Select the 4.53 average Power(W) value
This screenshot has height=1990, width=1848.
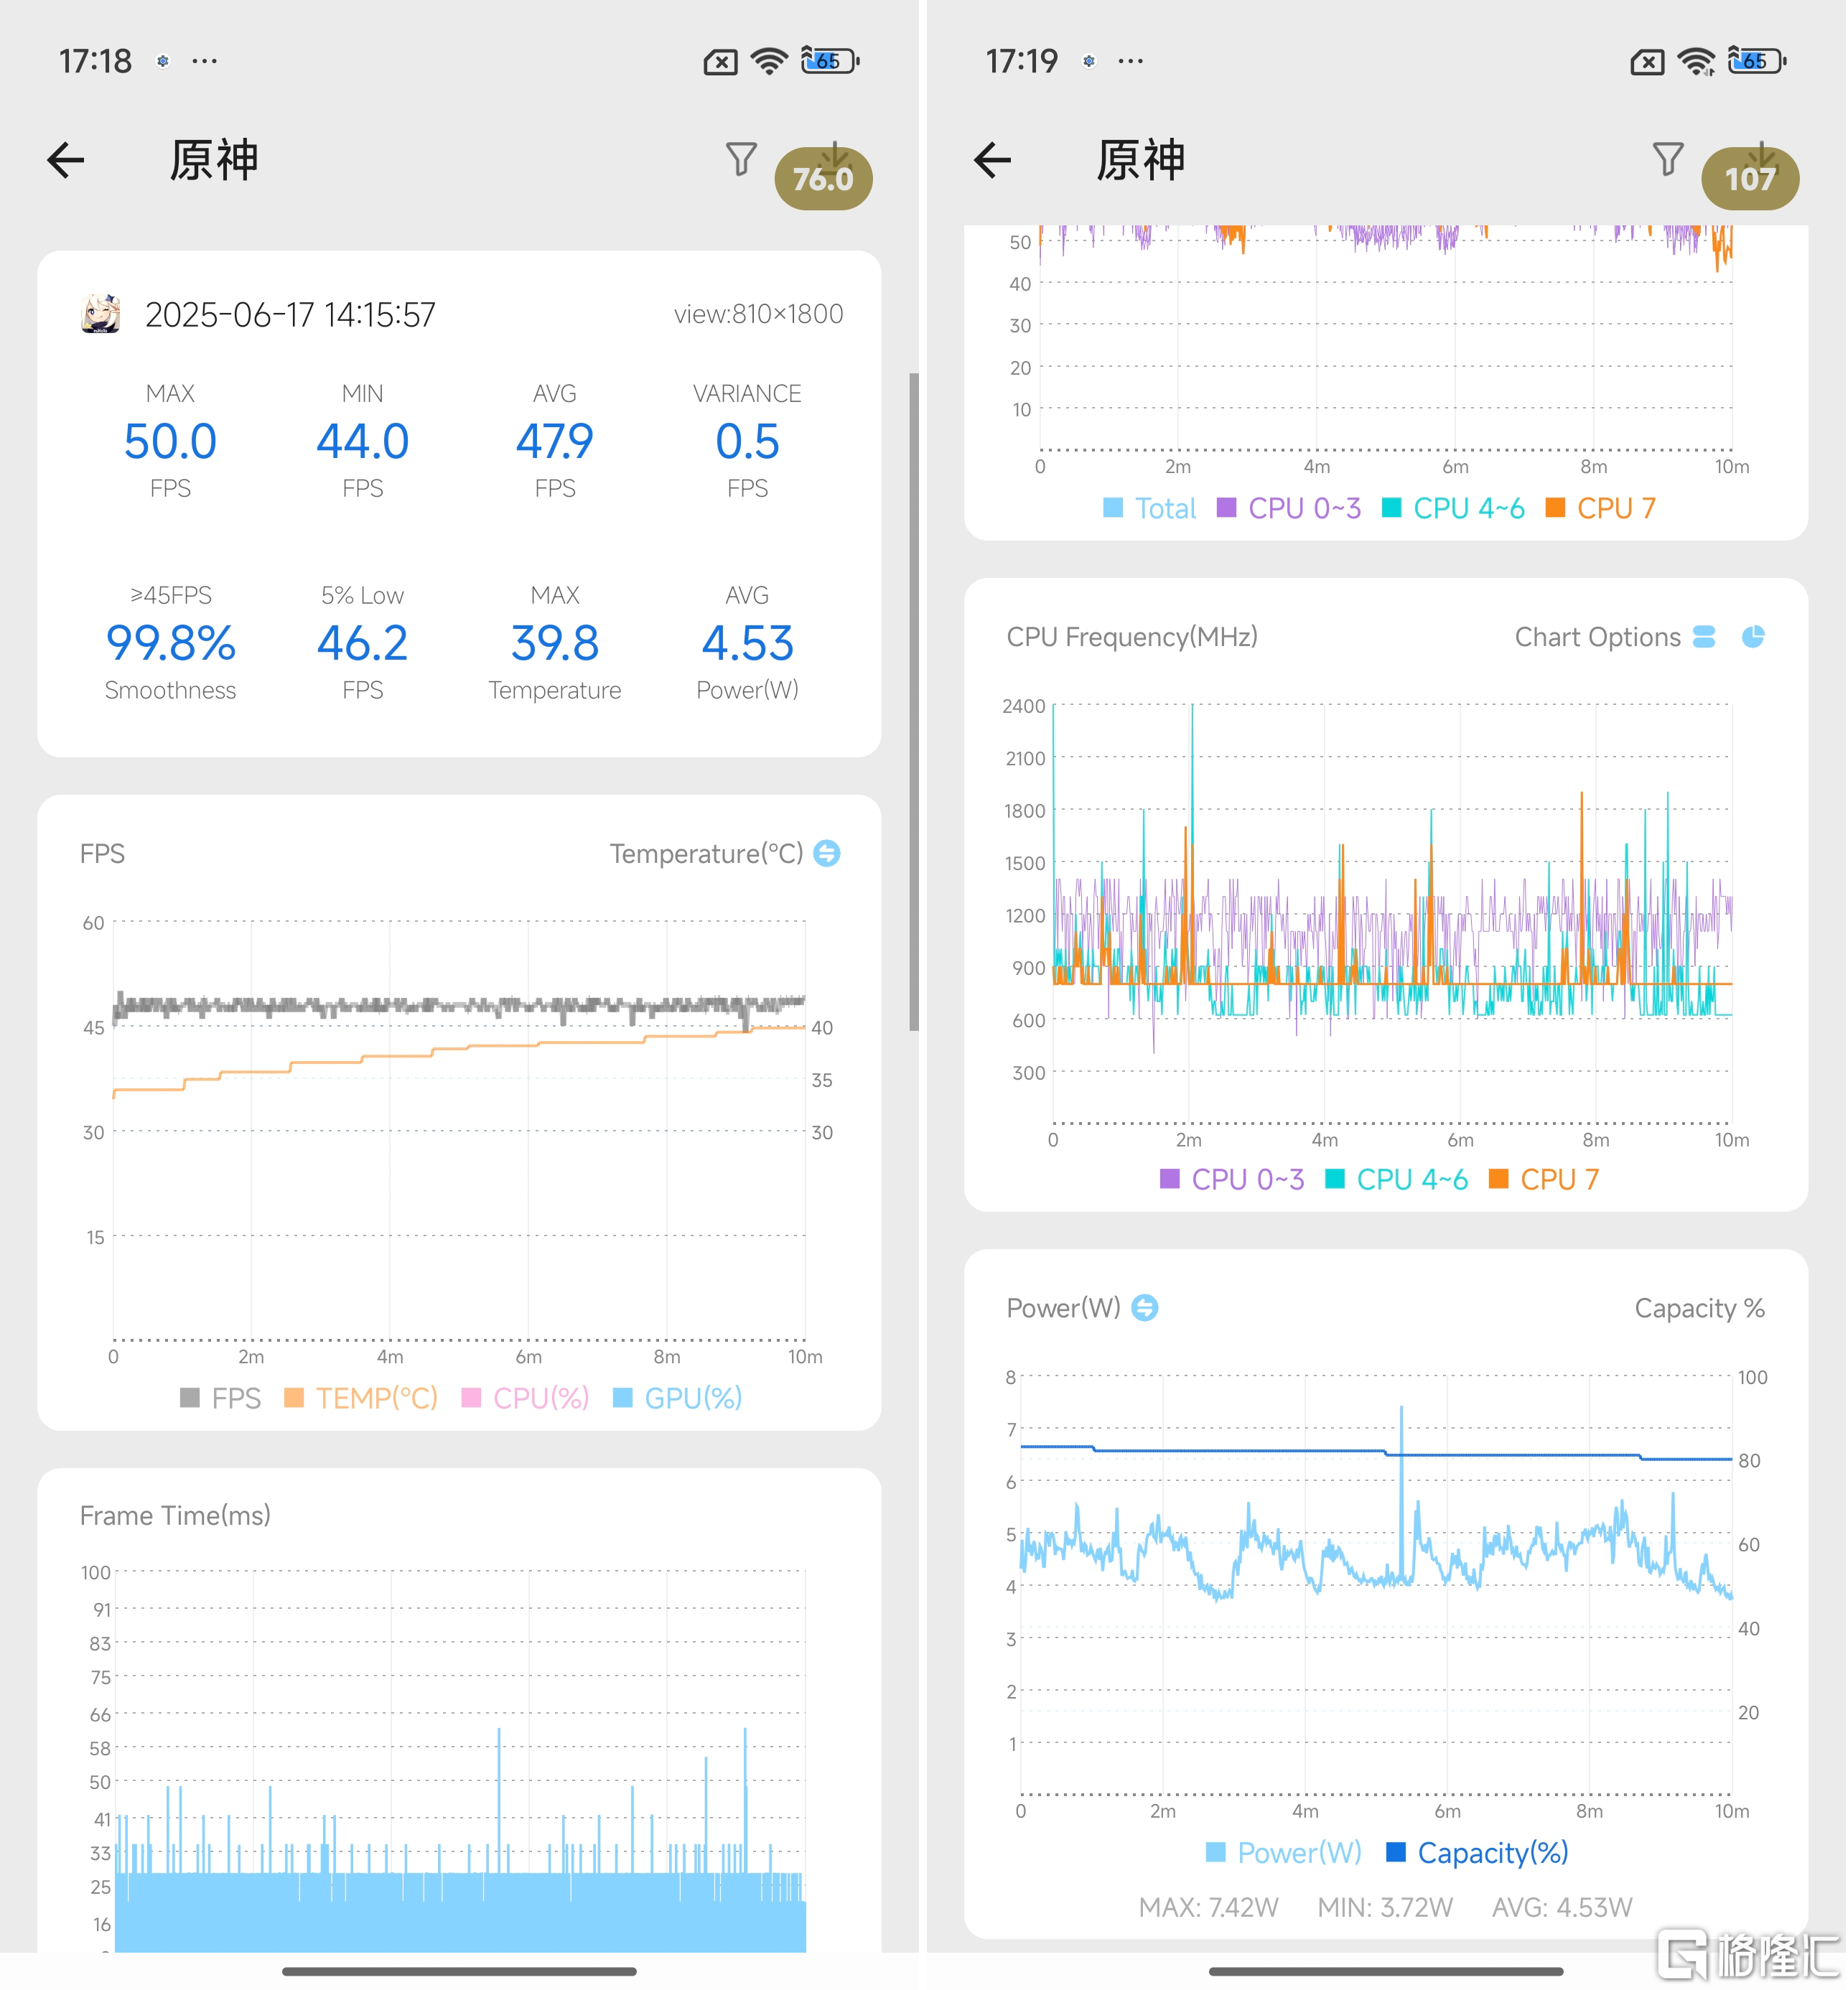(747, 643)
